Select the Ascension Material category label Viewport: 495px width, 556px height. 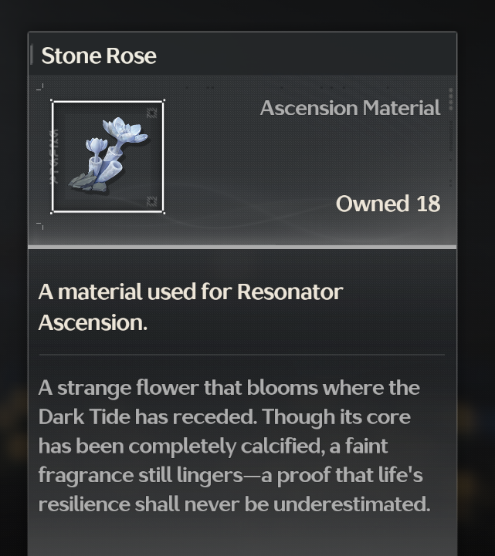[350, 108]
